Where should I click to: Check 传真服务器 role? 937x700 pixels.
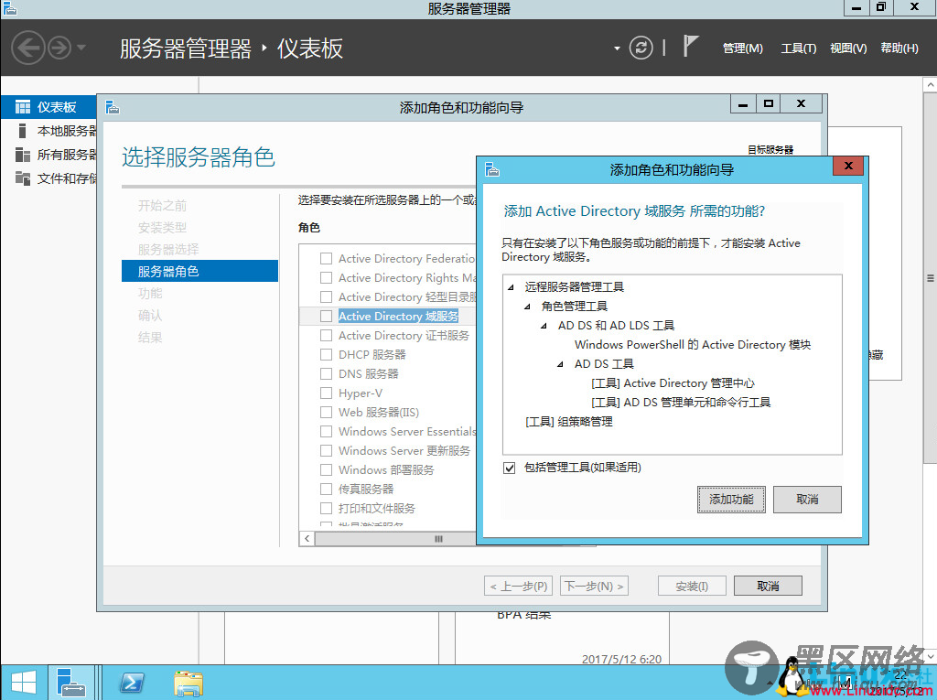pos(326,489)
